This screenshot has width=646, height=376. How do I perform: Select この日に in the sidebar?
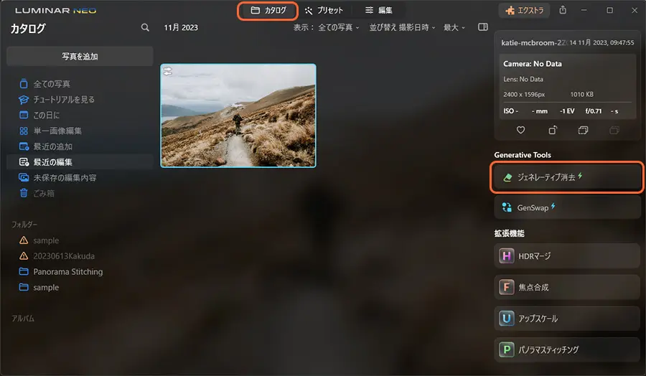80,116
